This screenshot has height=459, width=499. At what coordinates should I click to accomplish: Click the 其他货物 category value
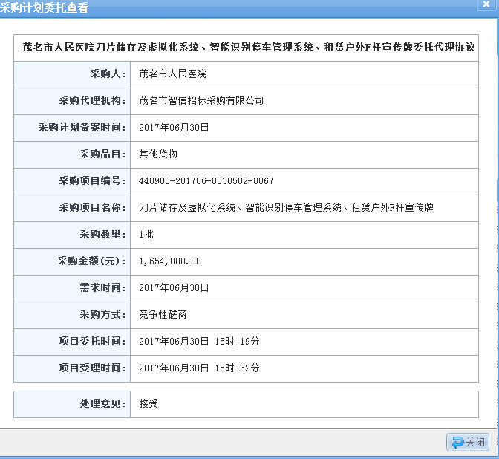pos(158,154)
